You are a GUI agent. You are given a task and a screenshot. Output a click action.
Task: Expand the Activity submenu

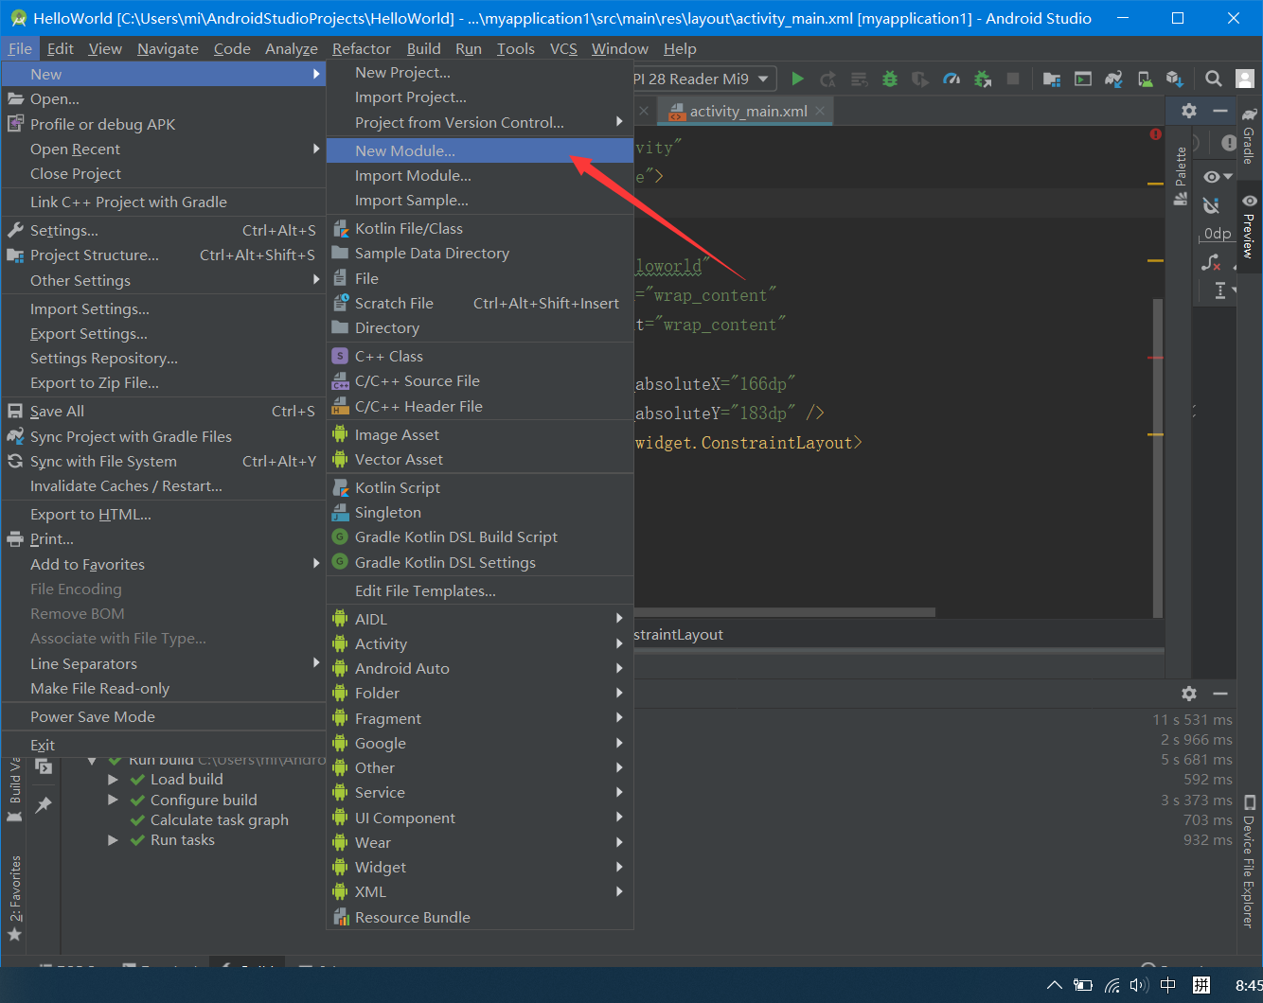pos(480,643)
